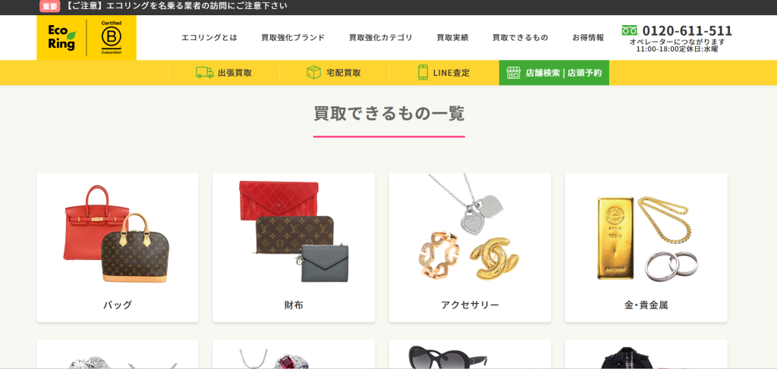Click the truck icon for 出張買取
The image size is (777, 369).
(205, 73)
